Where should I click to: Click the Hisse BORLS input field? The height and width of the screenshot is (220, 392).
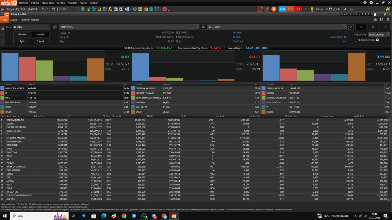[31, 27]
